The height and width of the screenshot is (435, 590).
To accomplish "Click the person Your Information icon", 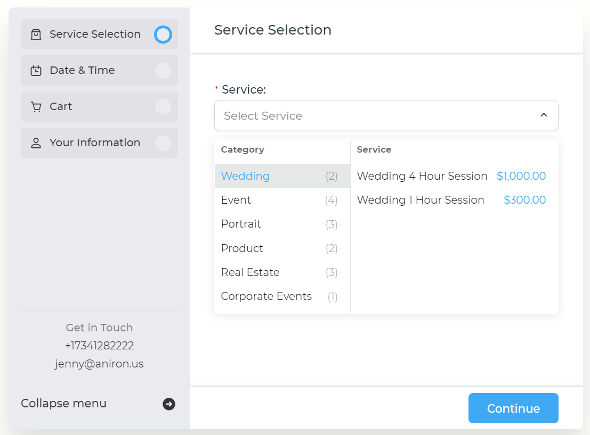I will pos(36,143).
